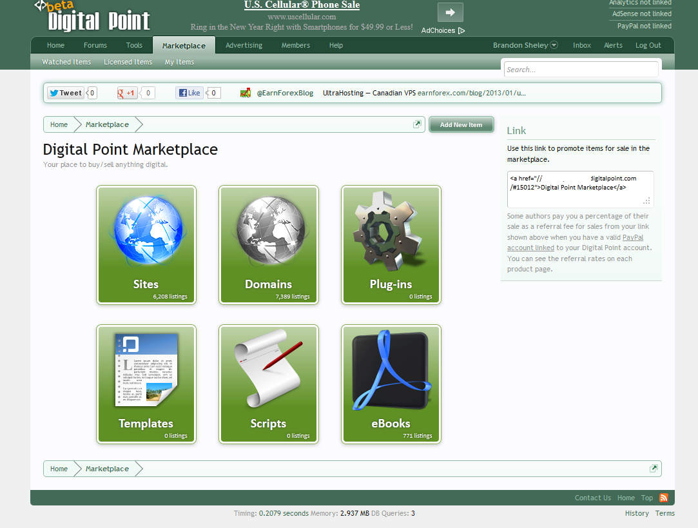
Task: Click Home in the top breadcrumb
Action: (59, 124)
